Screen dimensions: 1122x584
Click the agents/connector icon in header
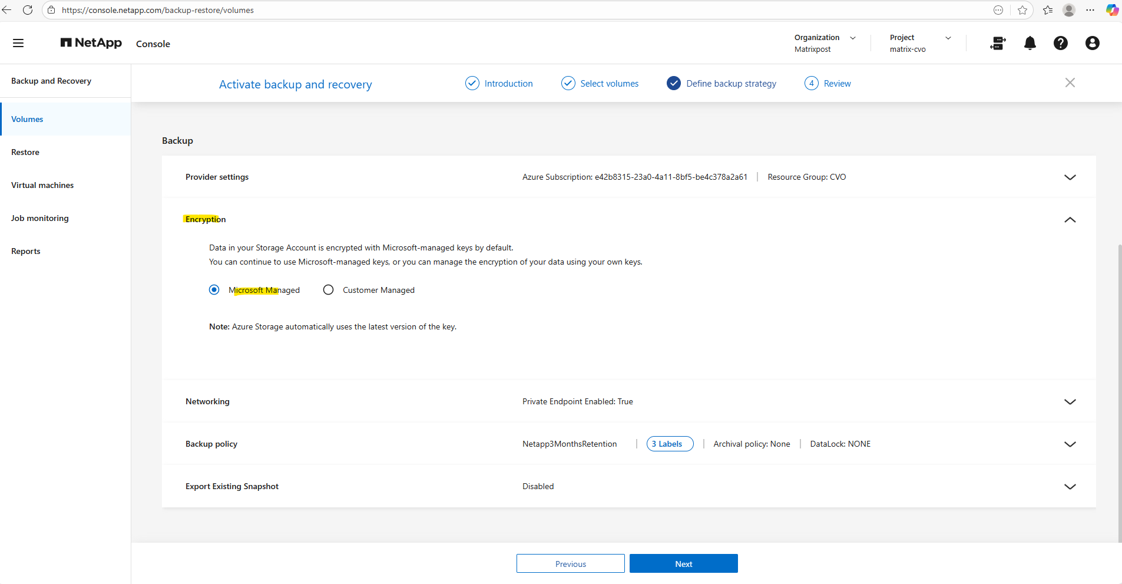coord(998,43)
